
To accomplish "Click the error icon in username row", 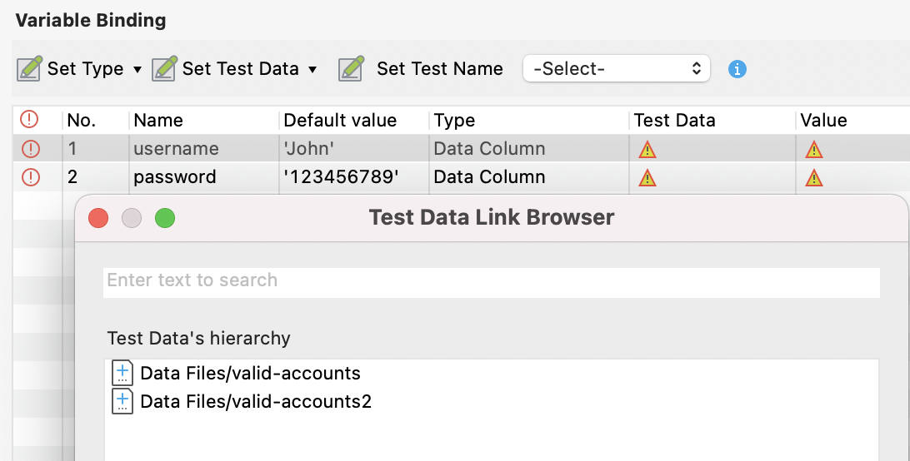I will click(30, 149).
